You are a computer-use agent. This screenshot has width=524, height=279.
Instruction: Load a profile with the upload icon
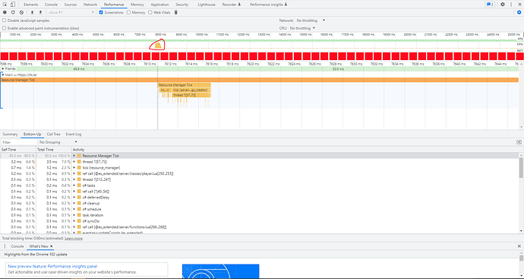32,12
